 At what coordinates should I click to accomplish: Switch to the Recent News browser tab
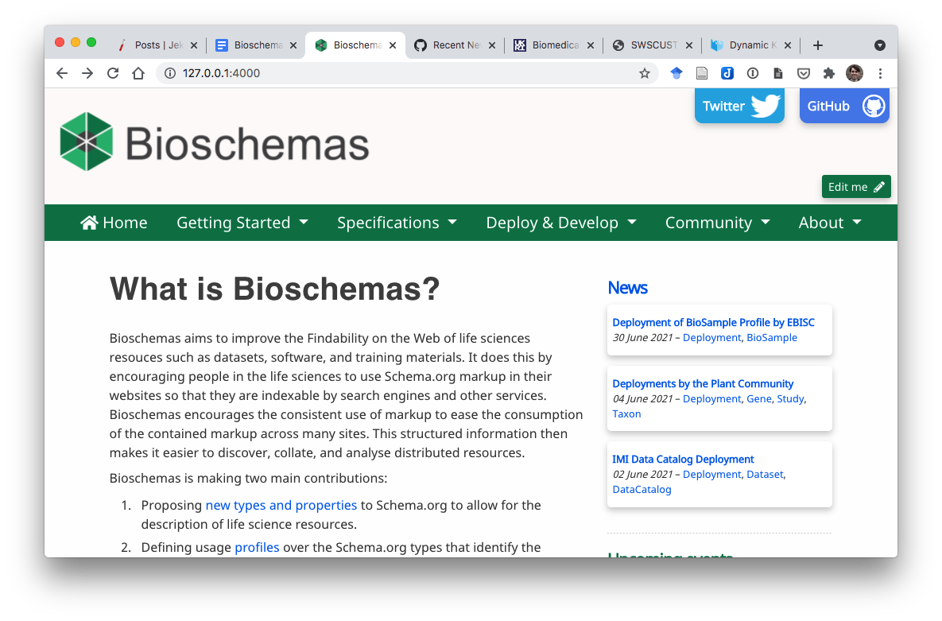coord(453,45)
